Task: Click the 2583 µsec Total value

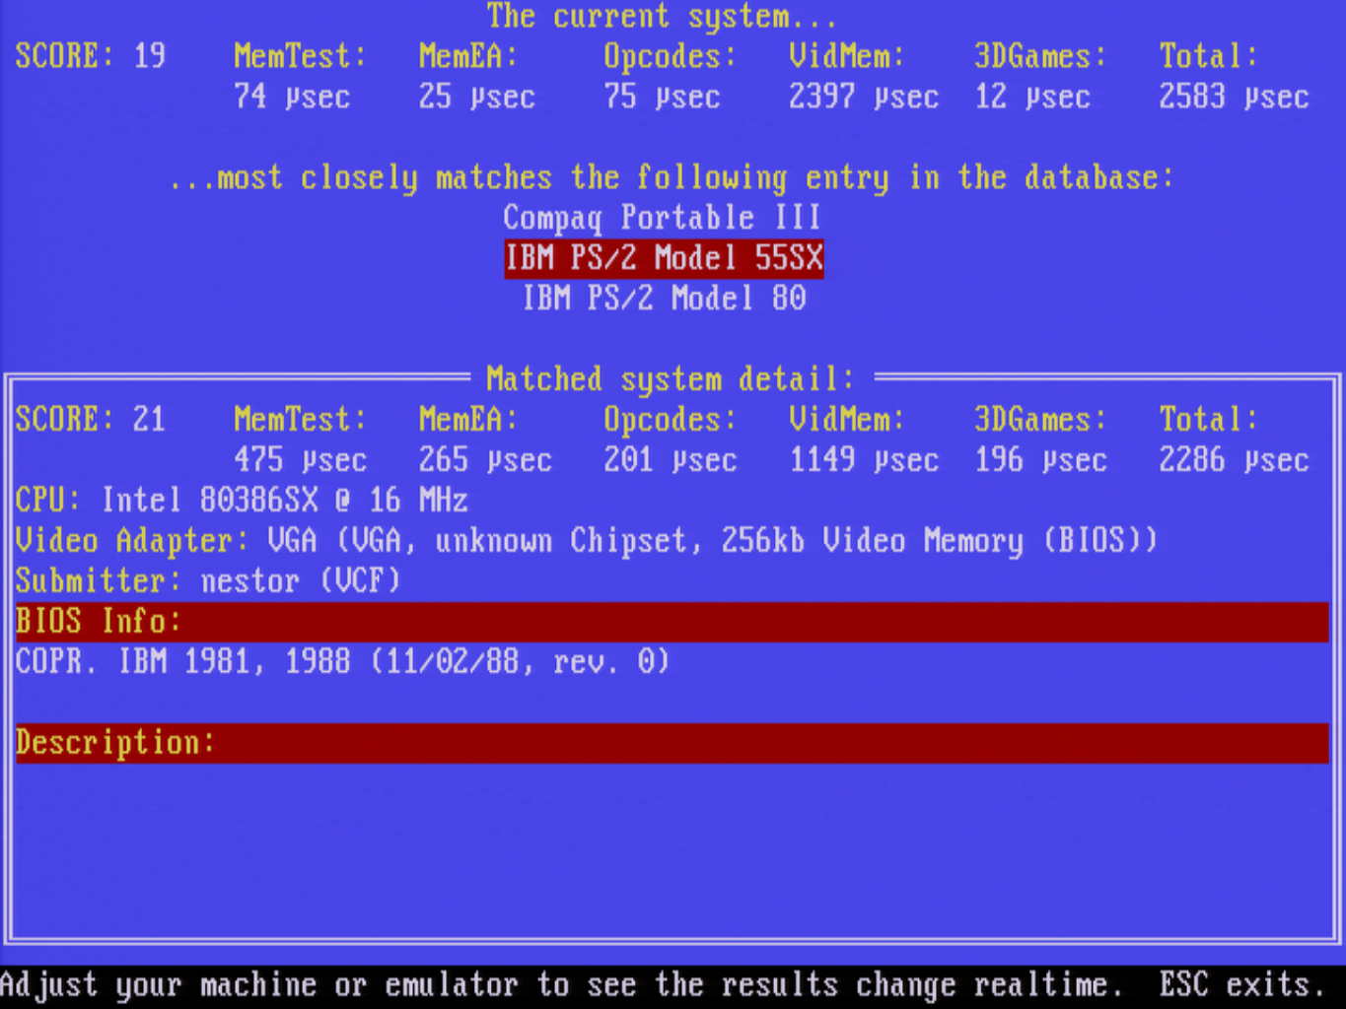Action: click(1234, 97)
